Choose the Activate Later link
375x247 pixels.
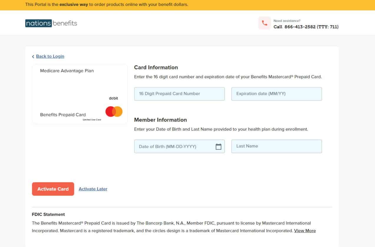pos(93,189)
